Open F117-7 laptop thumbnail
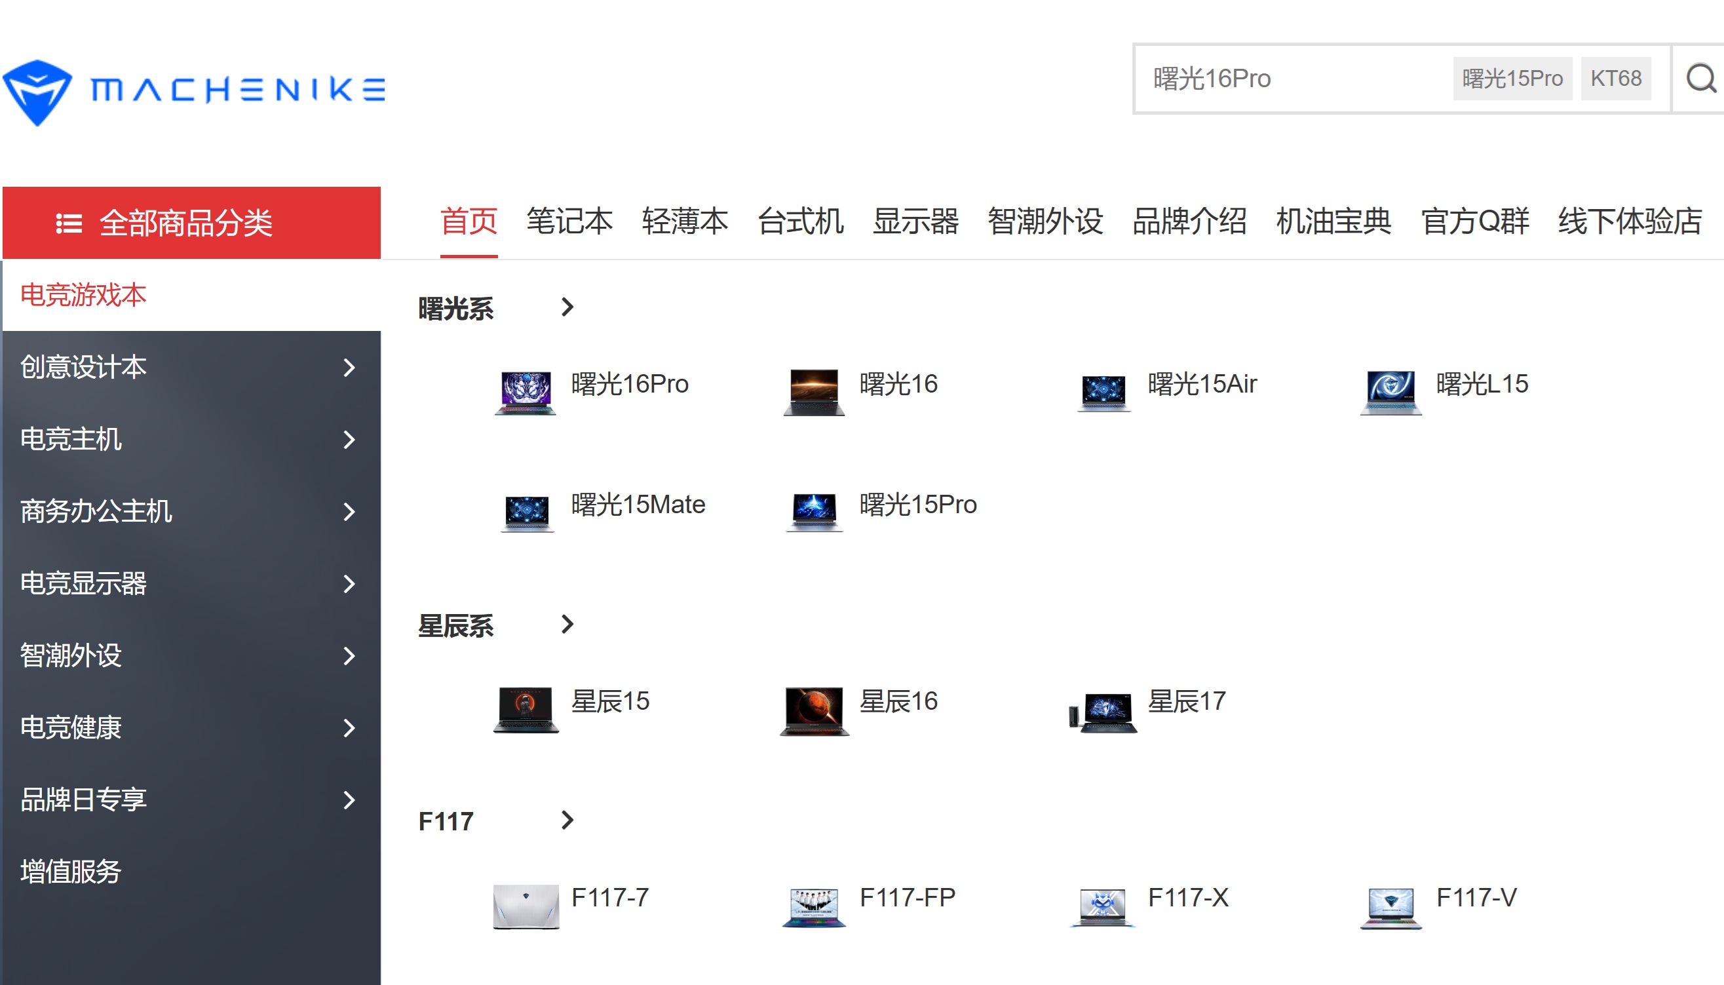The image size is (1724, 985). (x=526, y=906)
